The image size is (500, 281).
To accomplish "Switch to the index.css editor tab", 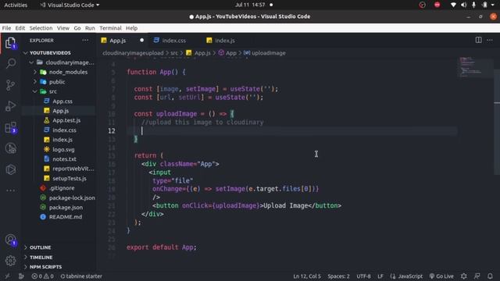I will coord(173,41).
